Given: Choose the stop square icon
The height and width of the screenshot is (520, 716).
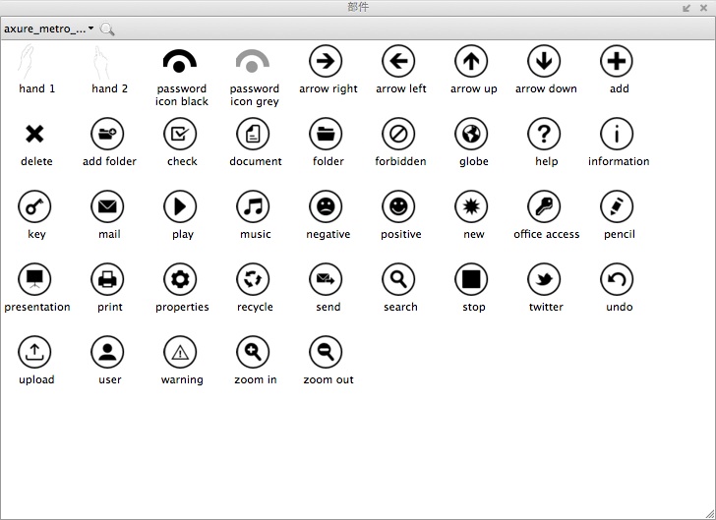Looking at the screenshot, I should [x=471, y=279].
